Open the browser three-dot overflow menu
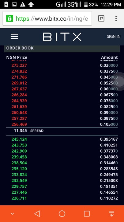Image resolution: width=124 pixels, height=222 pixels. (x=116, y=18)
